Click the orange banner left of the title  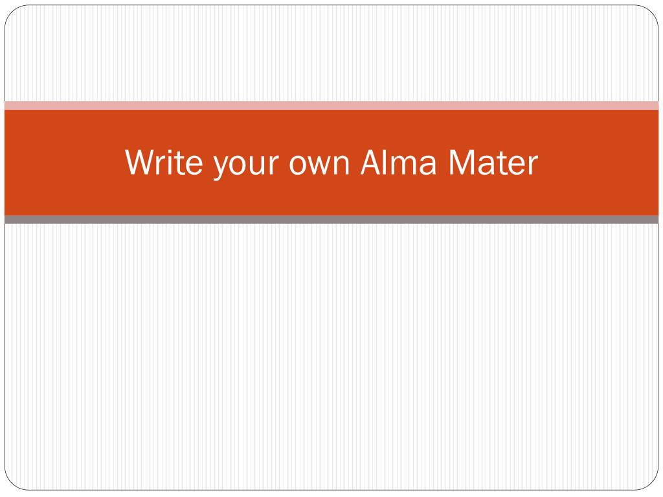click(63, 162)
